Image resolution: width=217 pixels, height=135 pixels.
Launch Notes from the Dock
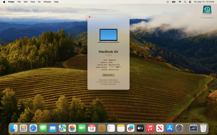pos(121,128)
